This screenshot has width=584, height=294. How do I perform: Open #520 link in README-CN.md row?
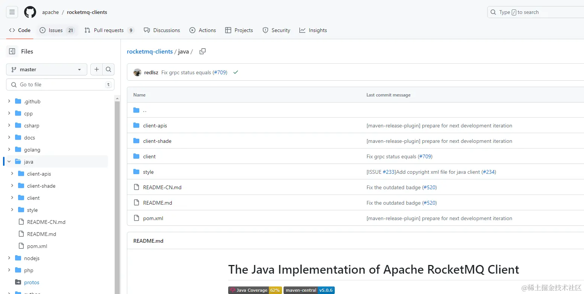(430, 187)
